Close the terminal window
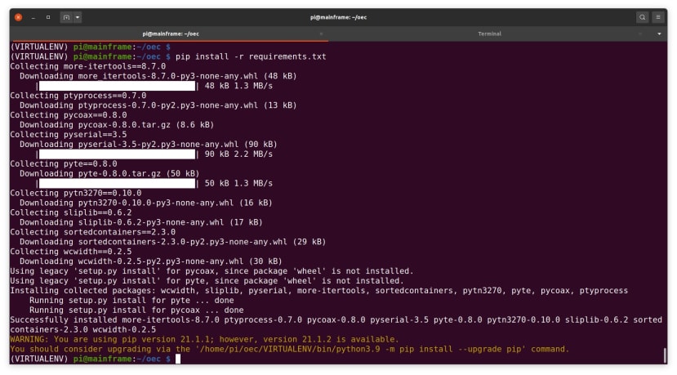 pyautogui.click(x=18, y=17)
